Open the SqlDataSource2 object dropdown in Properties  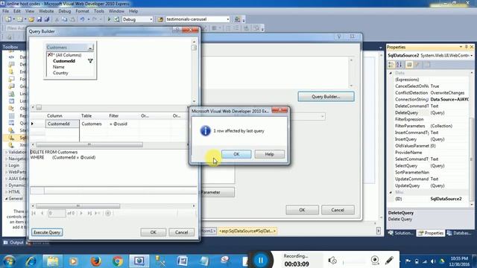tap(472, 56)
